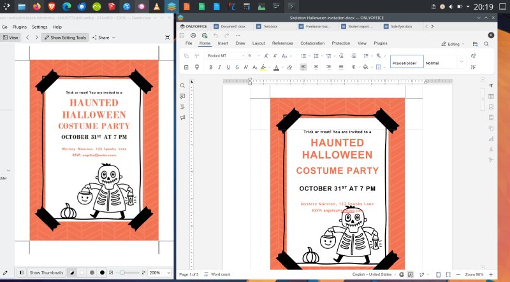Toggle nonprinting characters (pilcrow) in ONLYOFFICE
Image resolution: width=510 pixels, height=282 pixels.
tap(354, 67)
